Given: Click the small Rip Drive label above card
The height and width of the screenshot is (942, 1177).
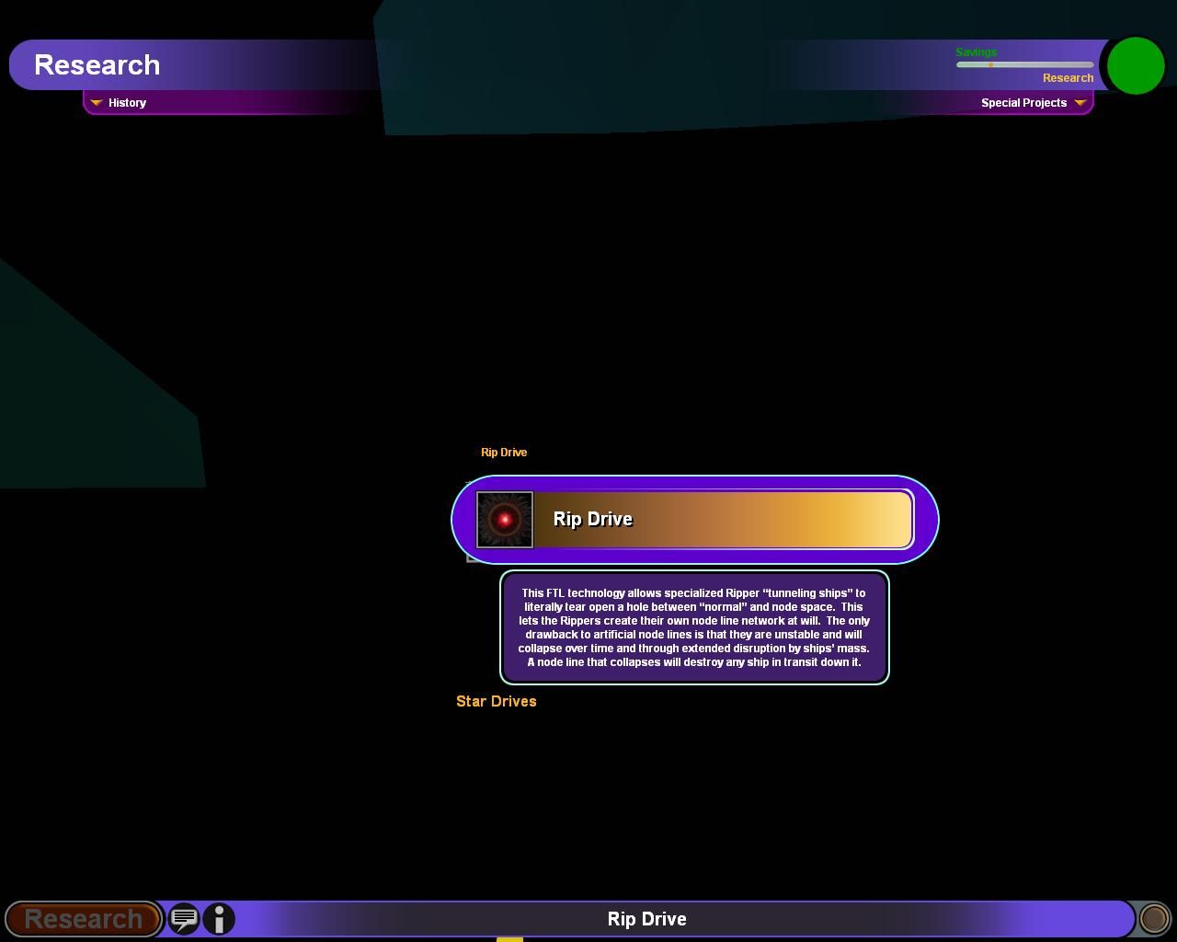Looking at the screenshot, I should pyautogui.click(x=504, y=453).
